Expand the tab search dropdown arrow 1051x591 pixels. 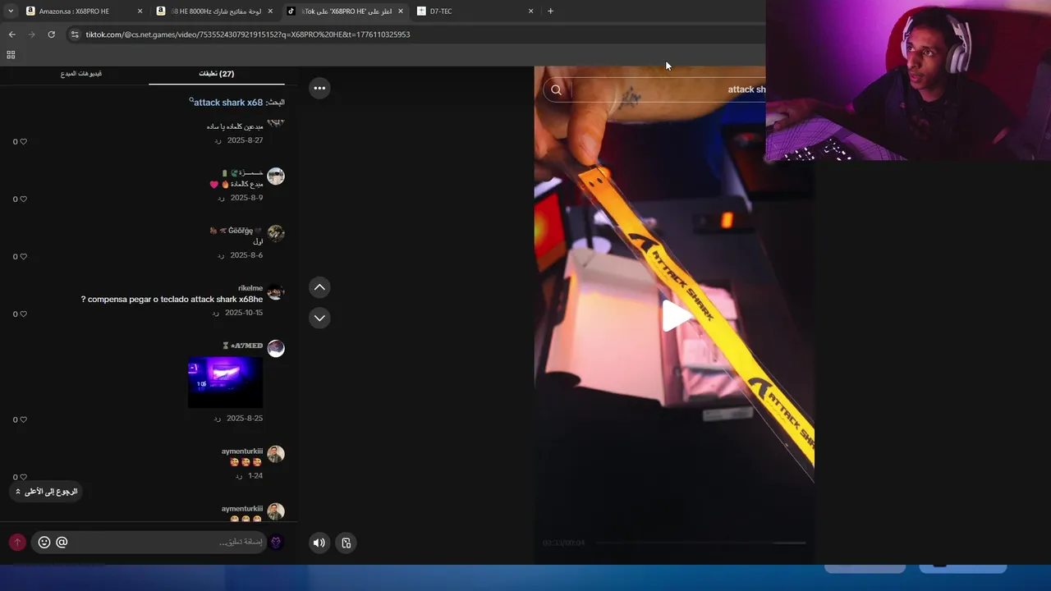11,11
